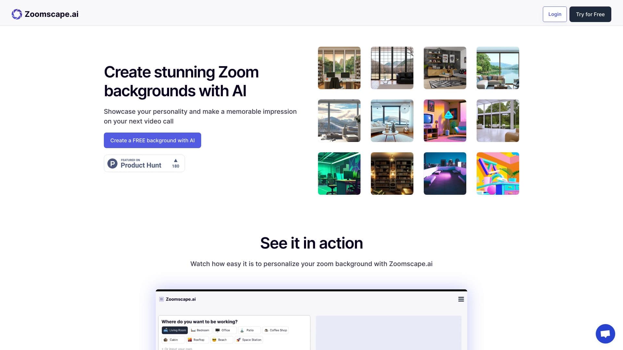
Task: Open the snowy mountain panorama room thumbnail
Action: [339, 121]
